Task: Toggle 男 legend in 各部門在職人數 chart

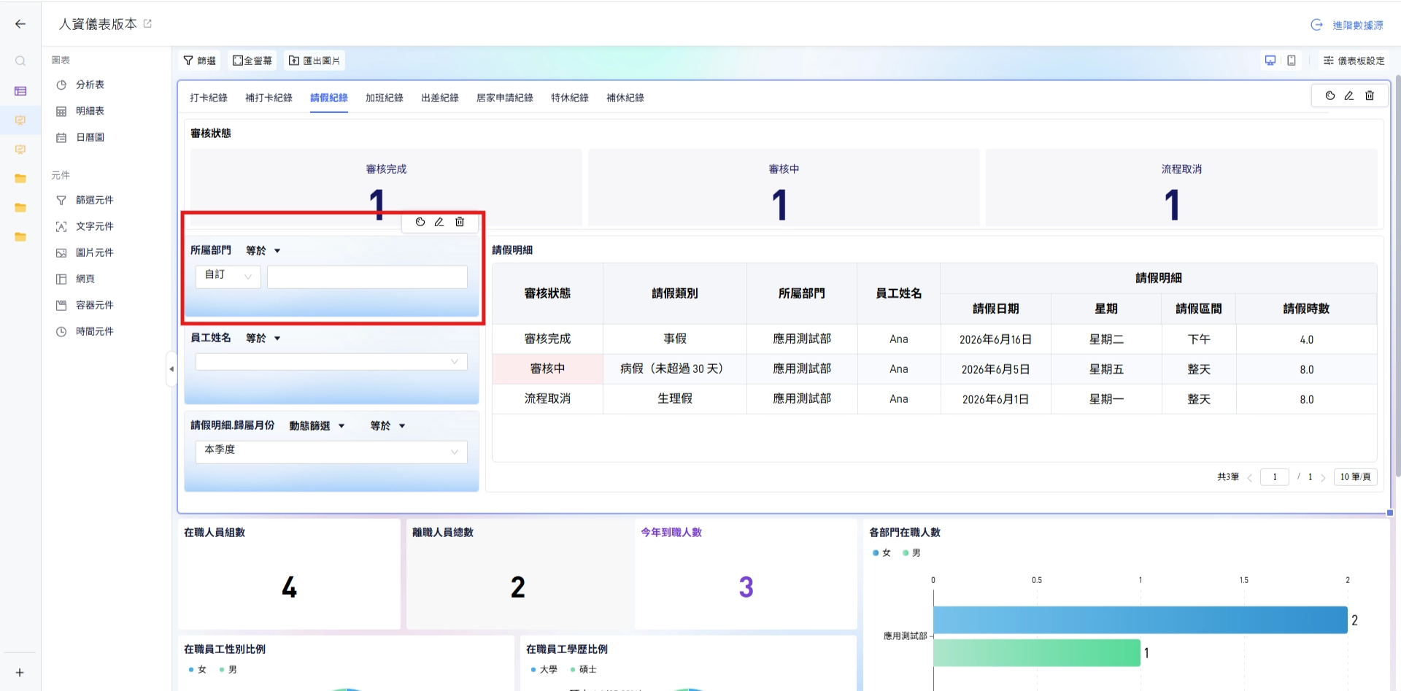Action: 911,553
